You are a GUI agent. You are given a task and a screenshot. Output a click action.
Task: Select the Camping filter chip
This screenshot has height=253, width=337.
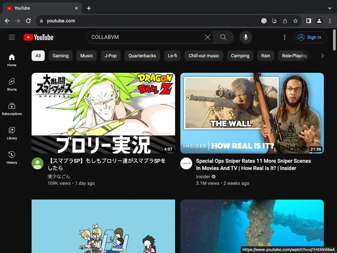[x=240, y=56]
